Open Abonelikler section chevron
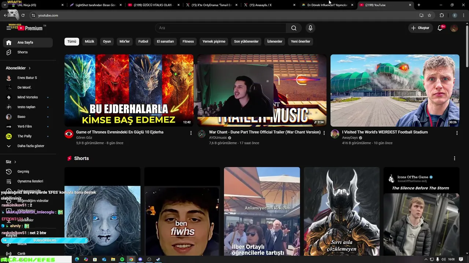The height and width of the screenshot is (263, 469). tap(30, 68)
